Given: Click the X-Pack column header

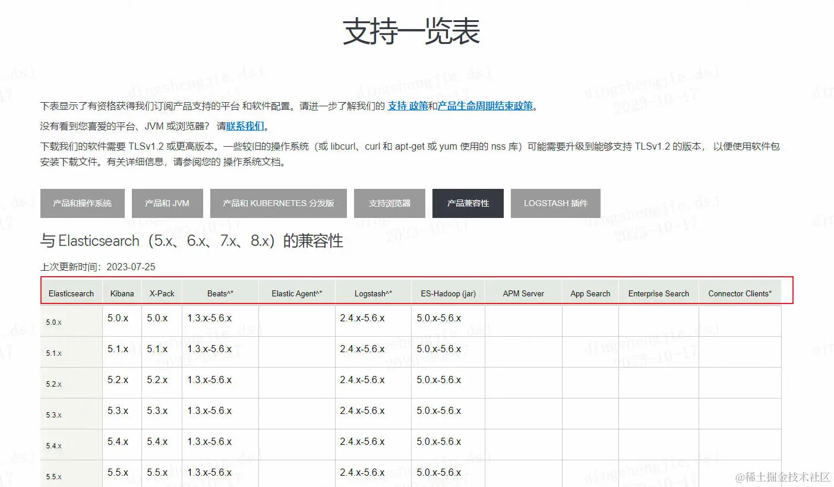Looking at the screenshot, I should click(162, 293).
